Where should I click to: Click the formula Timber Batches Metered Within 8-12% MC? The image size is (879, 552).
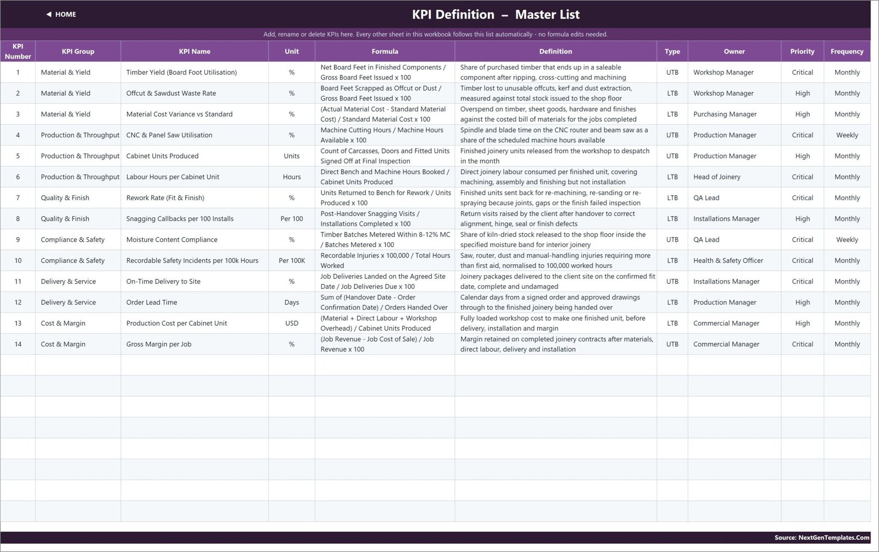(x=385, y=239)
